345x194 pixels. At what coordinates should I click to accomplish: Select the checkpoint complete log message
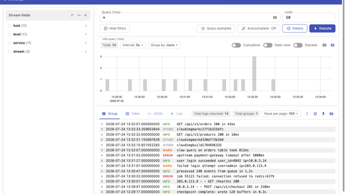coord(221,192)
